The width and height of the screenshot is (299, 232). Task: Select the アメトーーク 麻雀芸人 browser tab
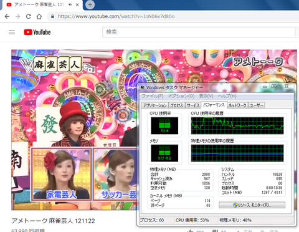point(42,5)
